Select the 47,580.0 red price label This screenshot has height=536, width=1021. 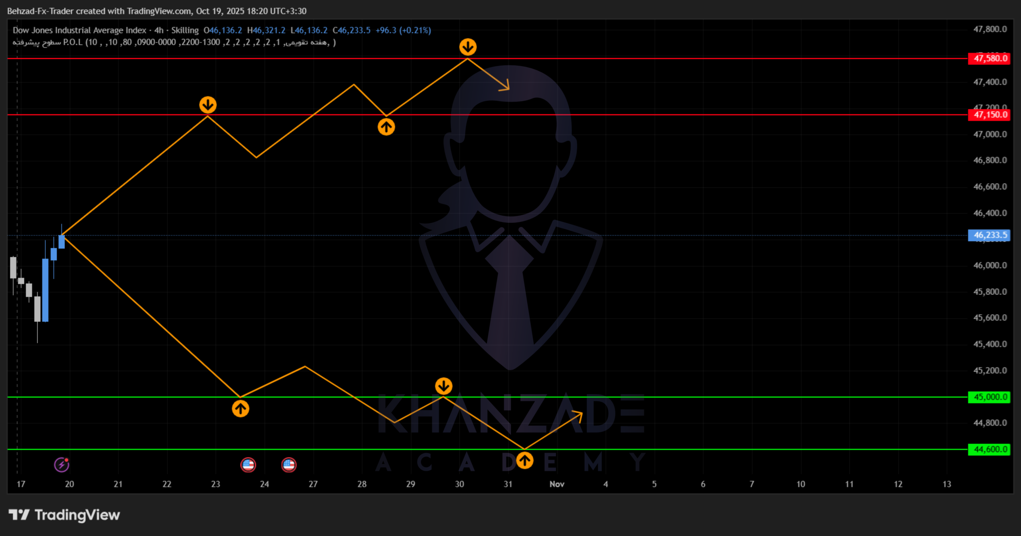989,59
